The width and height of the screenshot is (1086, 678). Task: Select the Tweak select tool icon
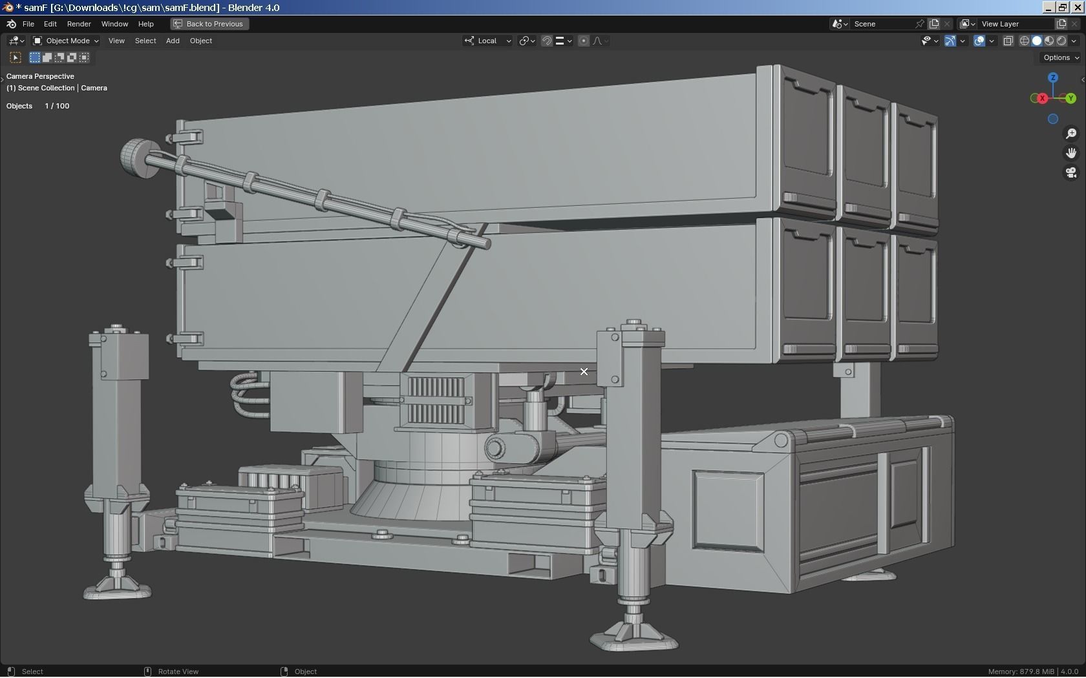click(x=16, y=57)
